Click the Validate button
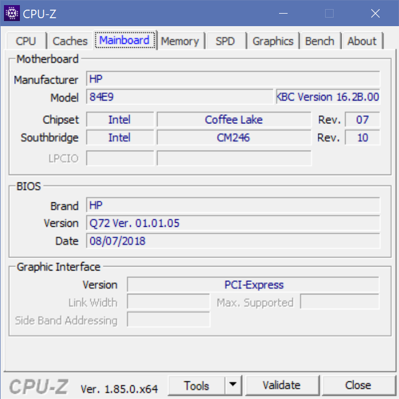This screenshot has height=399, width=399. coord(282,385)
